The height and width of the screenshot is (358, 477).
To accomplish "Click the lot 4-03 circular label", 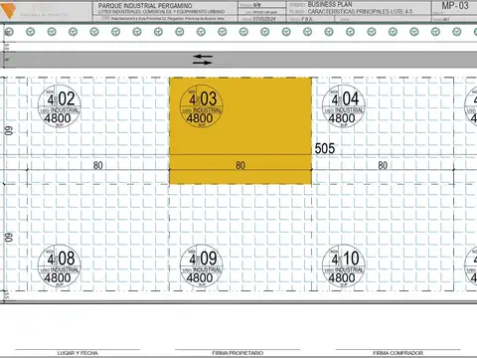I will (x=201, y=106).
